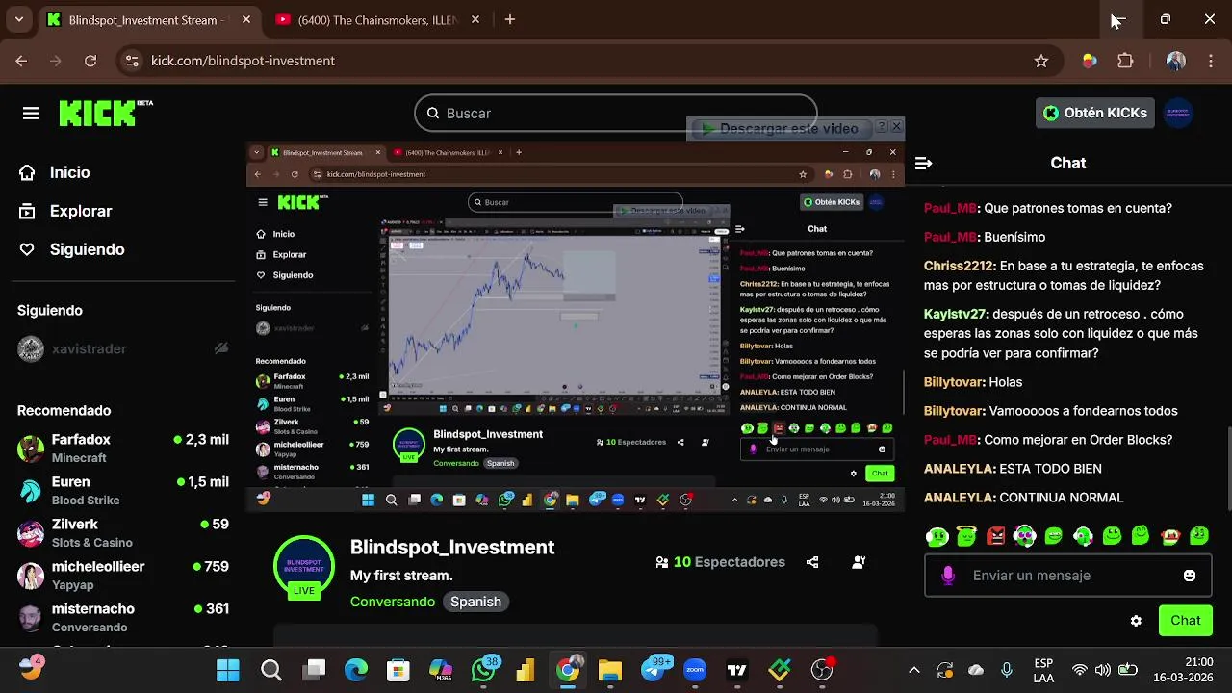Insert the halo angel emote
The width and height of the screenshot is (1232, 693).
(966, 536)
